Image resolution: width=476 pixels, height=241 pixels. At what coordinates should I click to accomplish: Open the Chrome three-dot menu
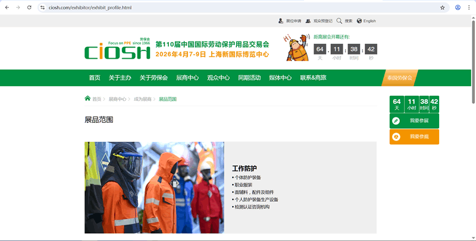[x=469, y=8]
